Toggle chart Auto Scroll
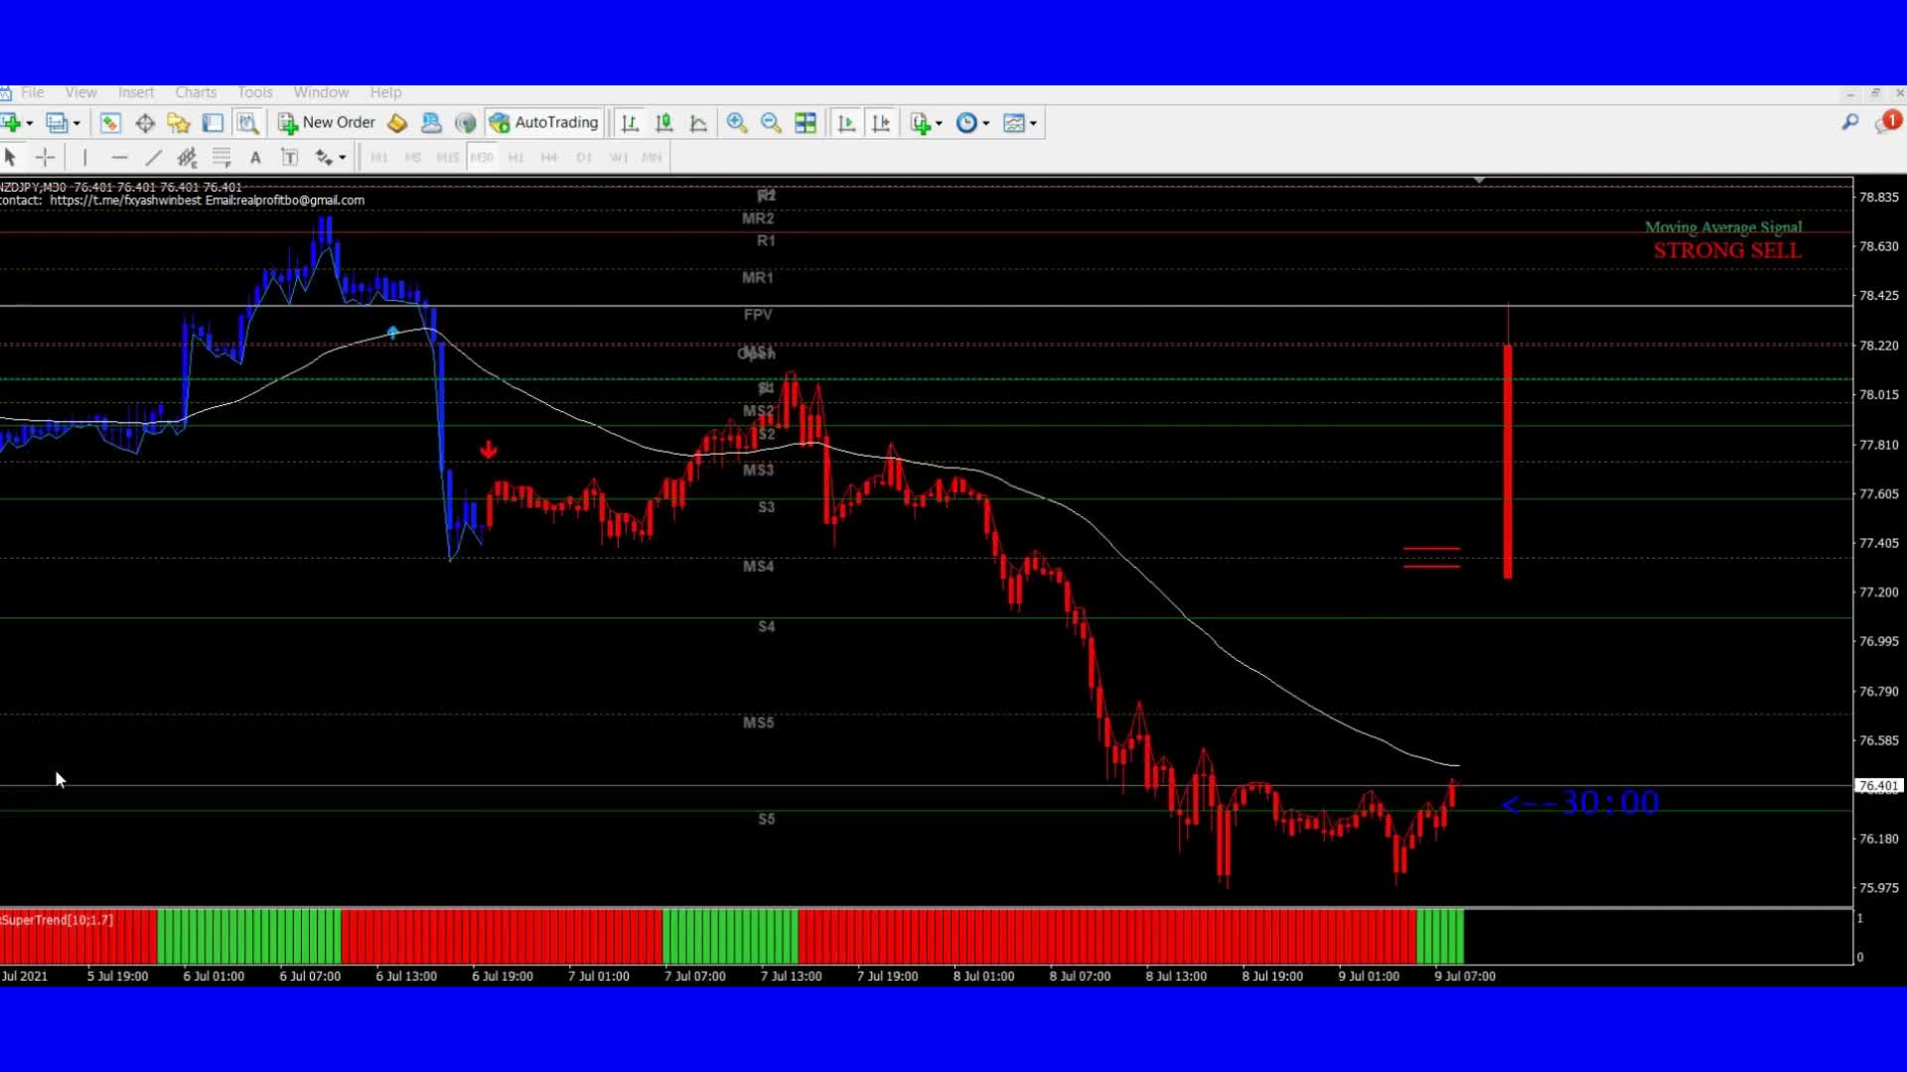The height and width of the screenshot is (1072, 1907). [846, 123]
